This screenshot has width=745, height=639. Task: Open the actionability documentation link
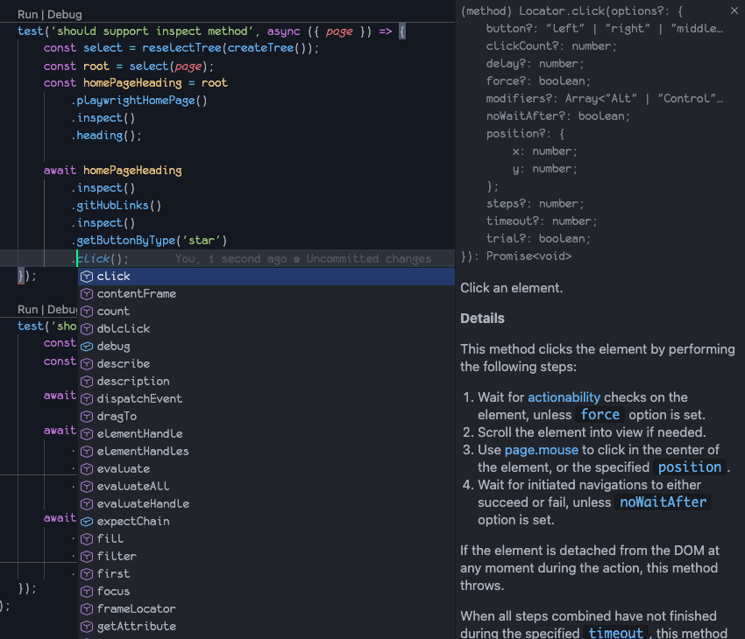coord(564,397)
